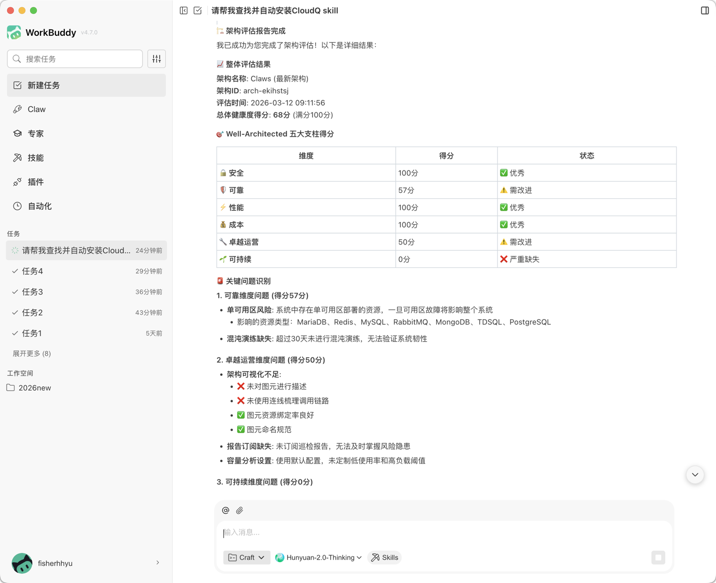Click the stop generation button
The height and width of the screenshot is (583, 716).
pos(658,558)
